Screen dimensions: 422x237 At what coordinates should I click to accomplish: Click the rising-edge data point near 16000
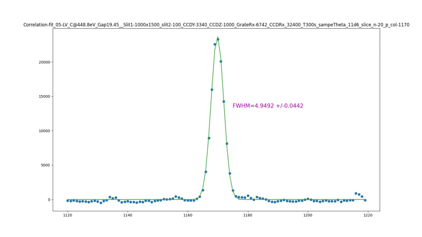click(x=212, y=90)
